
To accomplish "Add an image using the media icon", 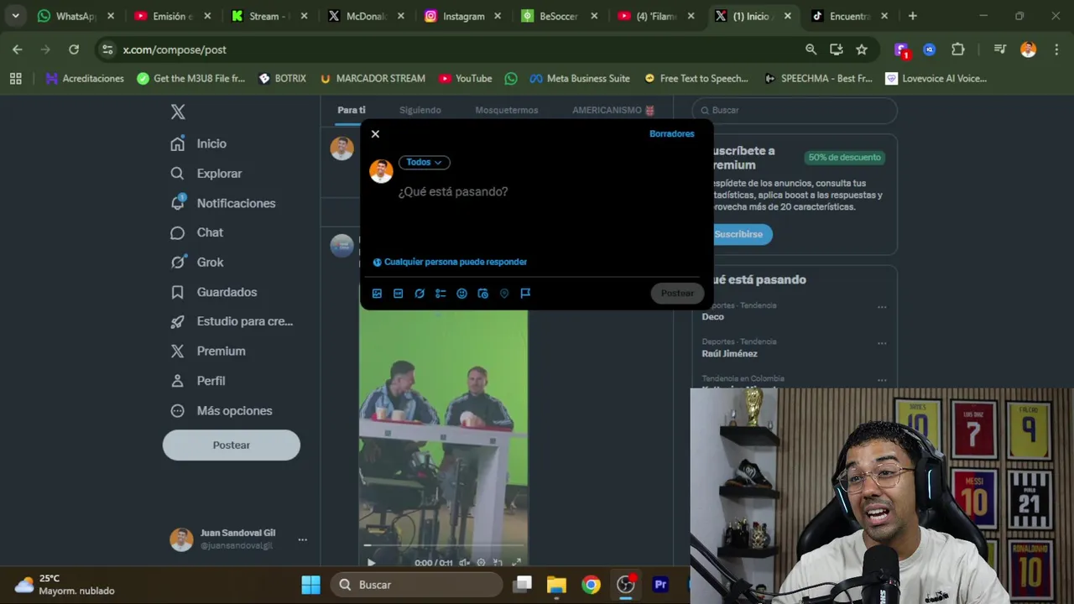I will (377, 294).
